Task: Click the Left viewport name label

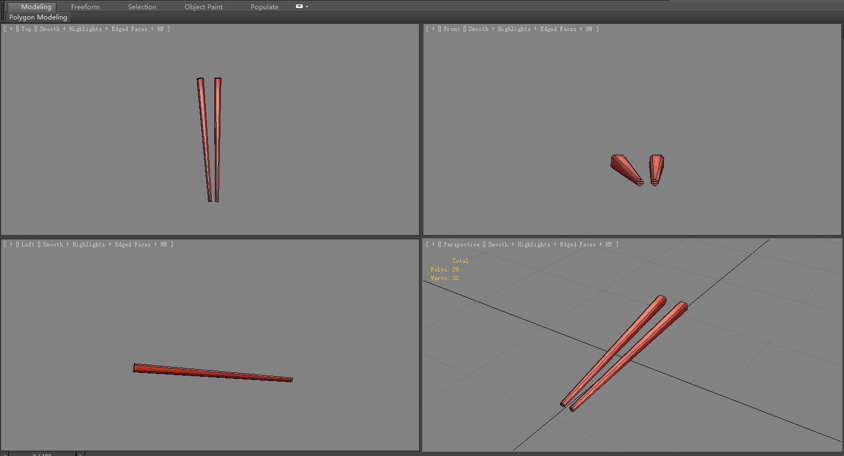Action: [x=28, y=244]
